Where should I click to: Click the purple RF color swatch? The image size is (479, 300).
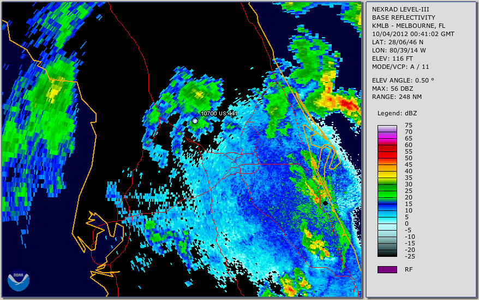(387, 269)
